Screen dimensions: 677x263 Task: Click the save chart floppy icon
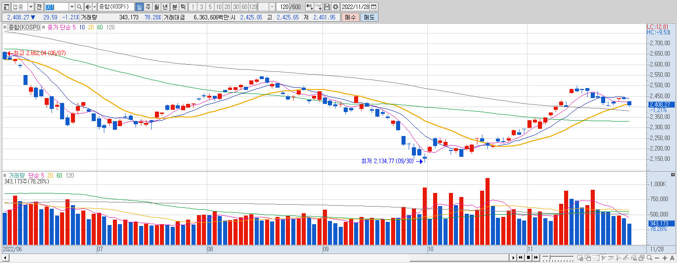pos(327,7)
